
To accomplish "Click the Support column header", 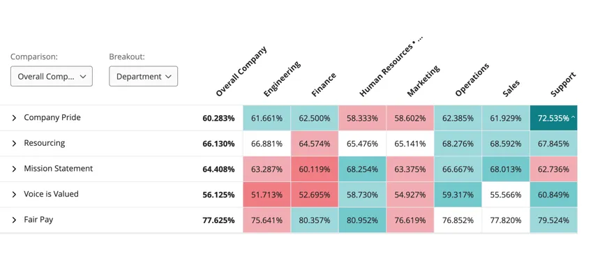I will pos(562,84).
